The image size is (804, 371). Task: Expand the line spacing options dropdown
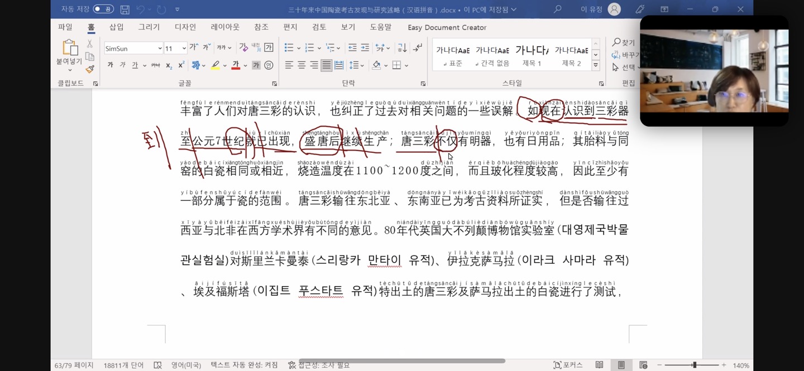(x=362, y=65)
